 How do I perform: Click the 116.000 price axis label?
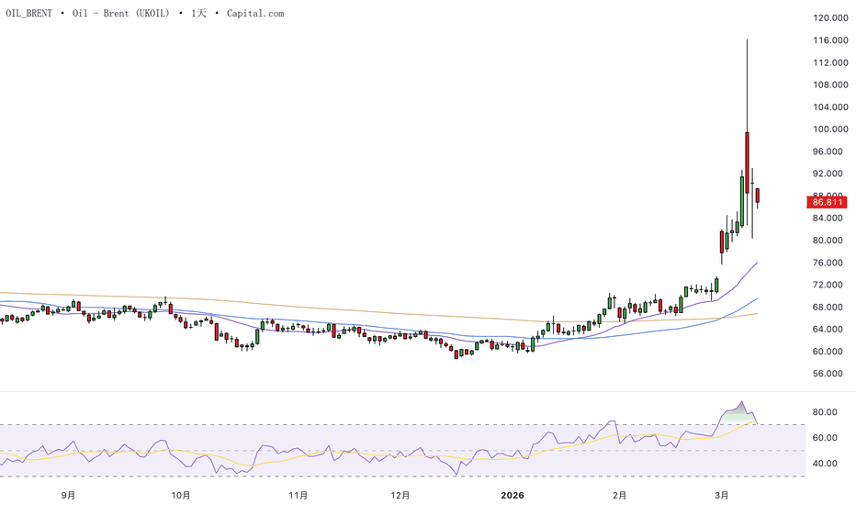point(830,40)
